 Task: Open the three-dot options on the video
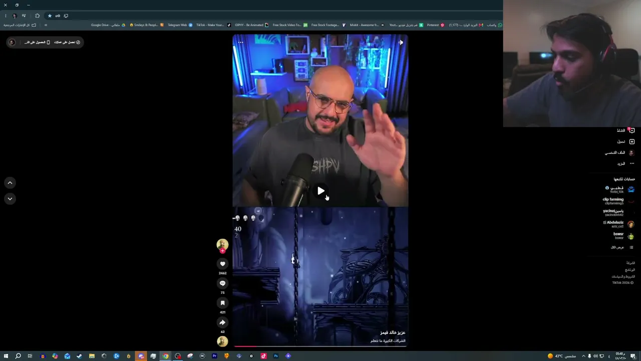tap(240, 43)
